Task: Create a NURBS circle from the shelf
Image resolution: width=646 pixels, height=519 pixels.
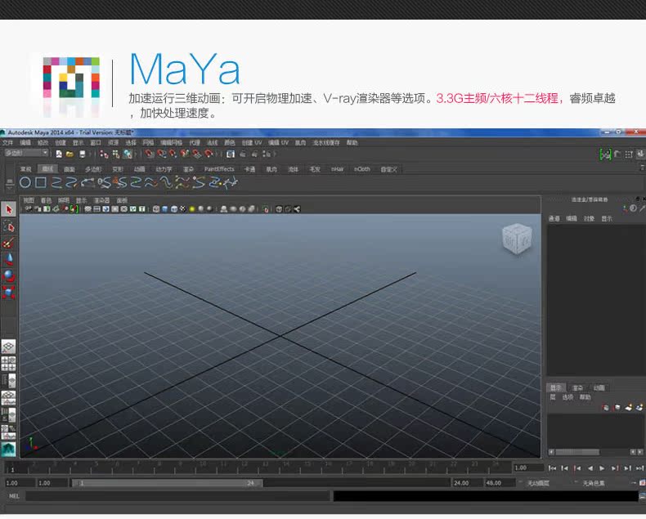Action: click(25, 182)
